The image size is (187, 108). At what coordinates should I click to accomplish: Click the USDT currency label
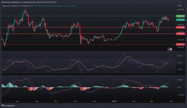pyautogui.click(x=179, y=6)
